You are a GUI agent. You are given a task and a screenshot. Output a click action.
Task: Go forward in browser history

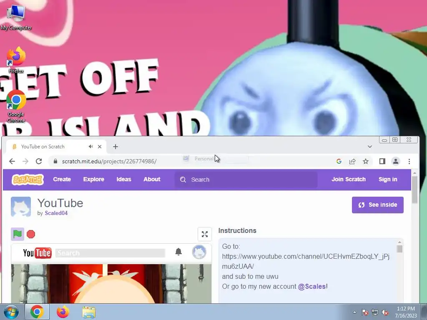25,161
